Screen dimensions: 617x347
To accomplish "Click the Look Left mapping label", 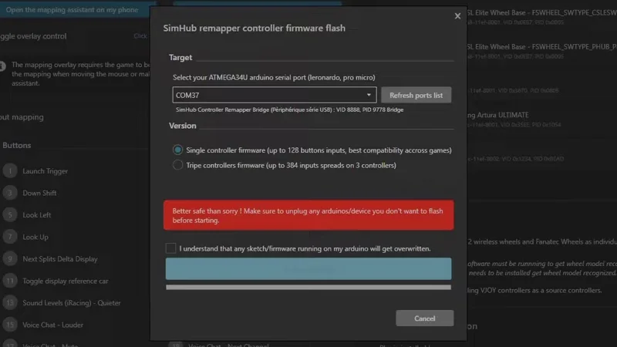I will 36,215.
